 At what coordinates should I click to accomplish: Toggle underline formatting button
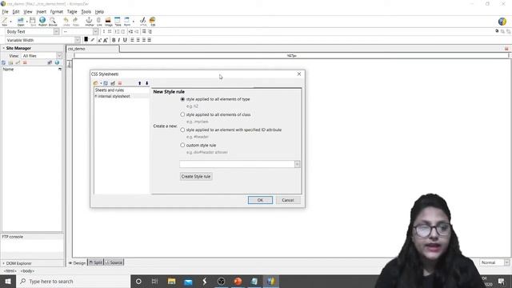point(125,40)
